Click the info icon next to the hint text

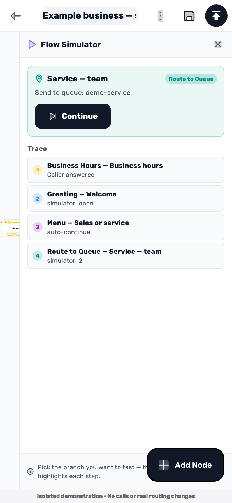(30, 472)
